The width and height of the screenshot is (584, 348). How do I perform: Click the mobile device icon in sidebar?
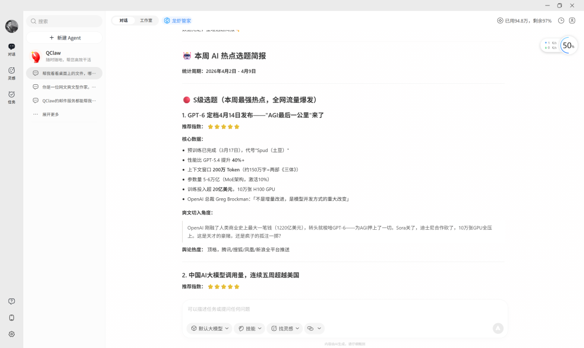coord(11,318)
